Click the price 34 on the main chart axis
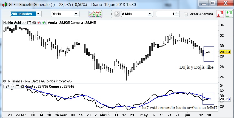 pyautogui.click(x=222, y=25)
